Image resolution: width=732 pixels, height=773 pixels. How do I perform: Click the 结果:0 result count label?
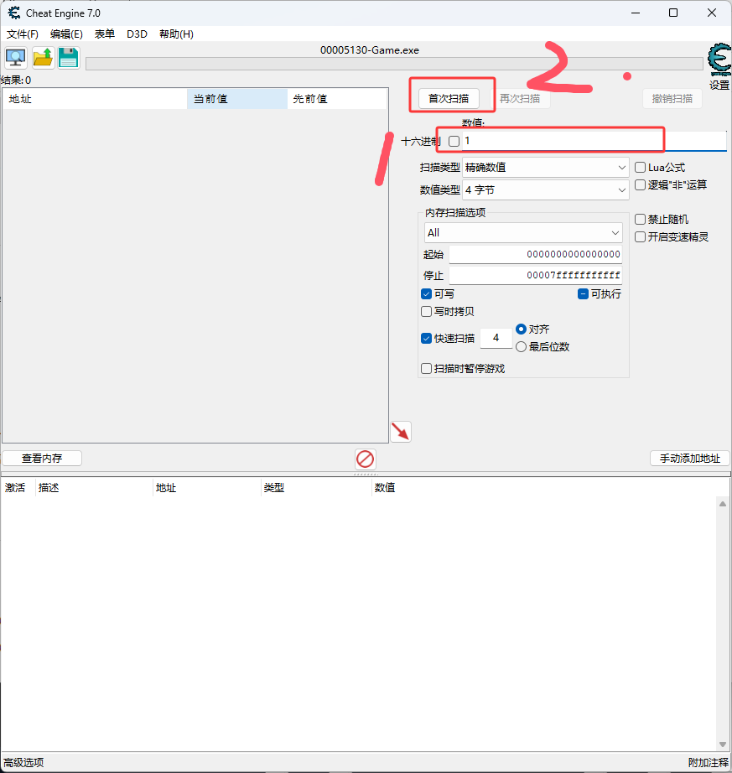(x=16, y=80)
